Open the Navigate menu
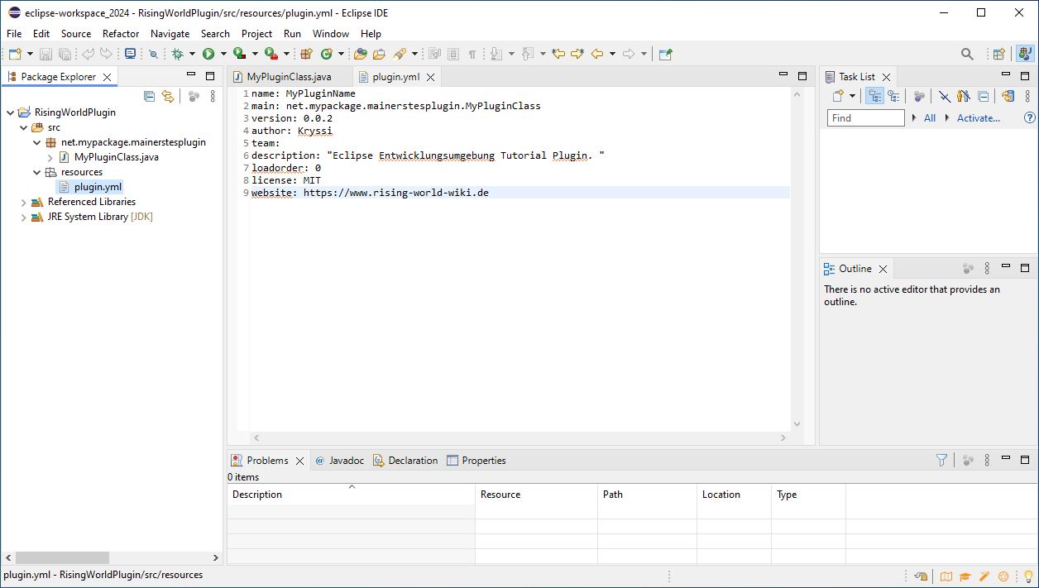Screen dimensions: 1039x588 pos(170,34)
